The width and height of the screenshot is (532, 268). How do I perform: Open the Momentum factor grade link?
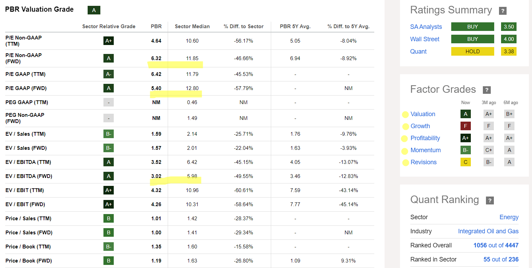pos(425,150)
